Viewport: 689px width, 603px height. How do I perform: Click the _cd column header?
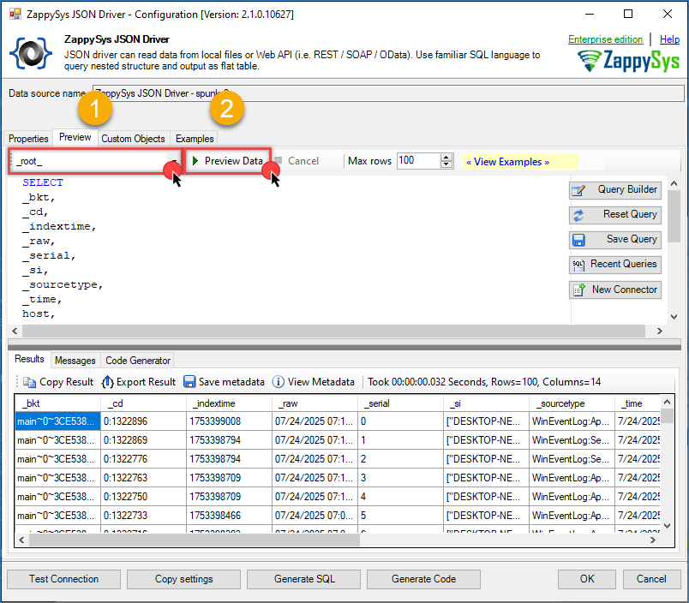tap(144, 403)
